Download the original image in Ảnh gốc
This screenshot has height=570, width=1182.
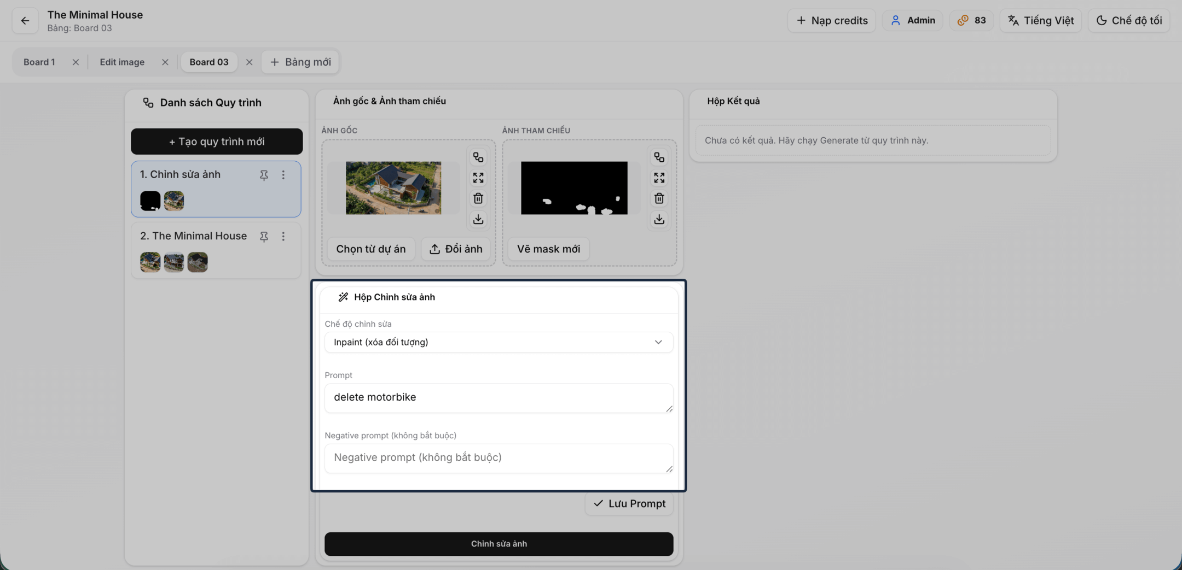(478, 219)
